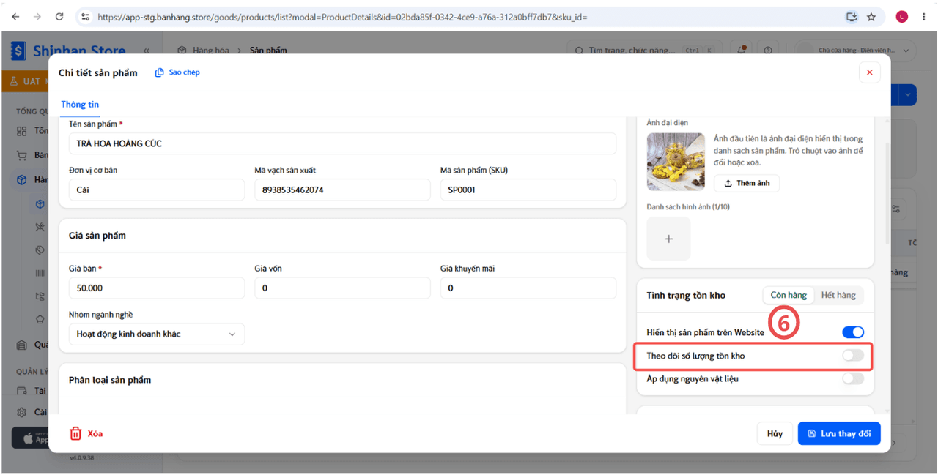Click the Giá bán price field
This screenshot has width=938, height=475.
157,288
